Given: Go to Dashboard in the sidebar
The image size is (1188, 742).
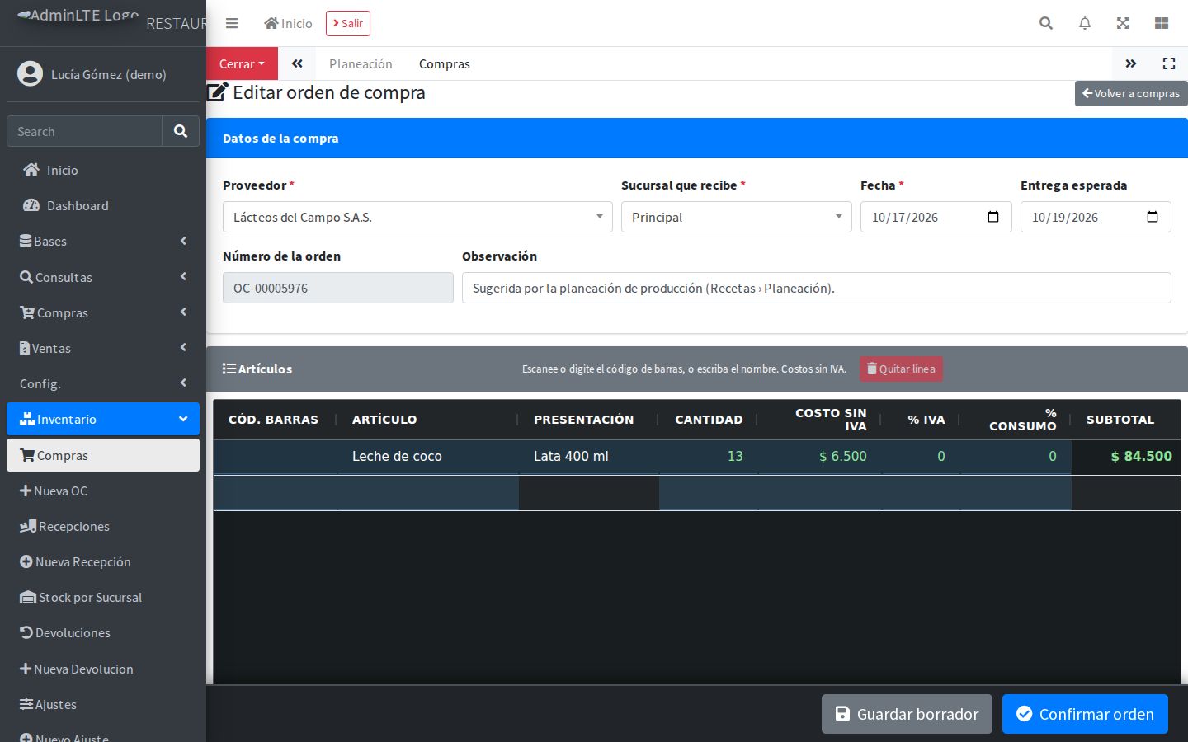Looking at the screenshot, I should pyautogui.click(x=103, y=205).
